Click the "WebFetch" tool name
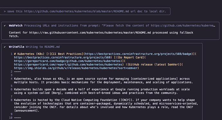 point(15,26)
